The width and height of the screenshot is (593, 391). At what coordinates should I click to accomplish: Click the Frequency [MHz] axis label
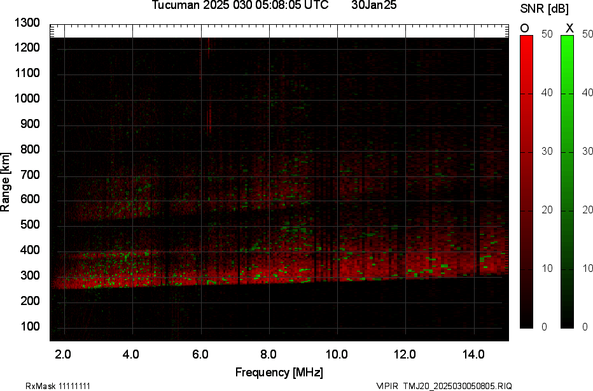279,372
